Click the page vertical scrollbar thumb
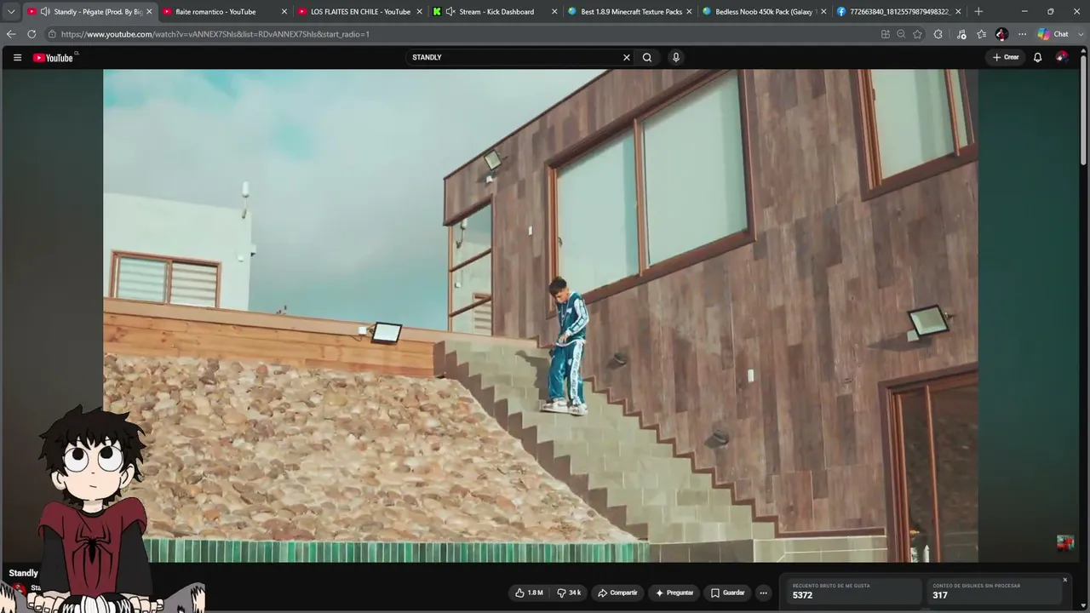The height and width of the screenshot is (613, 1090). pyautogui.click(x=1083, y=108)
